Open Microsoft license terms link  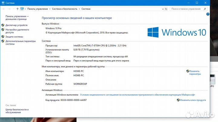pyautogui.click(x=137, y=95)
